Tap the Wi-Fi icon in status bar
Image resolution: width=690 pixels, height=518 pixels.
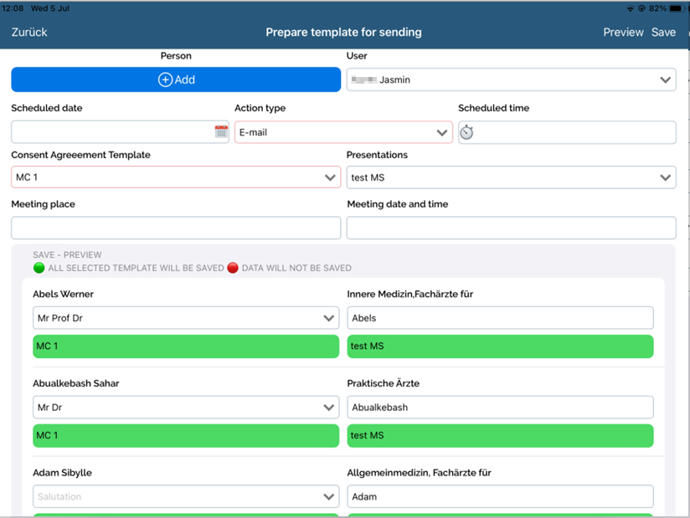pos(630,8)
